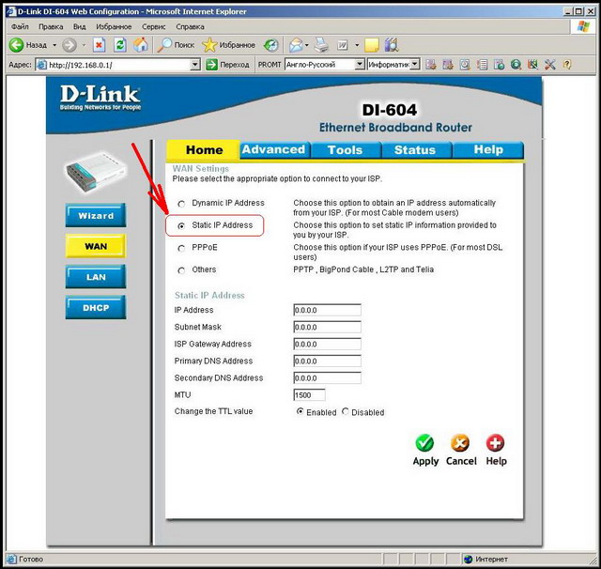
Task: Select Dynamic IP Address option
Action: (x=182, y=203)
